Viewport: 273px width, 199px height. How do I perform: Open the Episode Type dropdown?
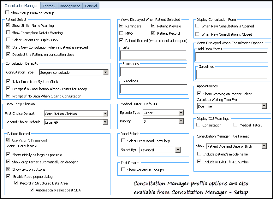181,113
